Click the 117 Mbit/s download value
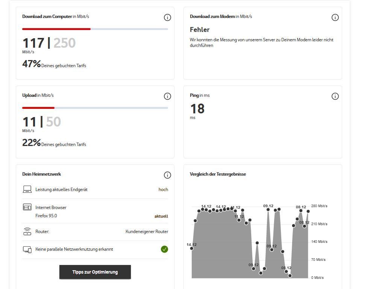 pos(33,43)
